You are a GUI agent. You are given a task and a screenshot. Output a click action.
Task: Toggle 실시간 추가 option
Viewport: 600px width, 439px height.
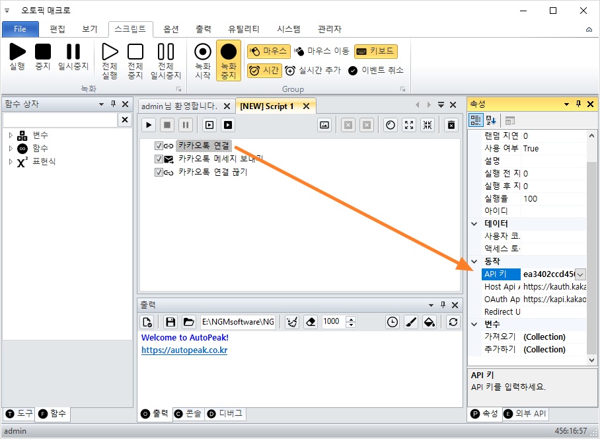313,71
